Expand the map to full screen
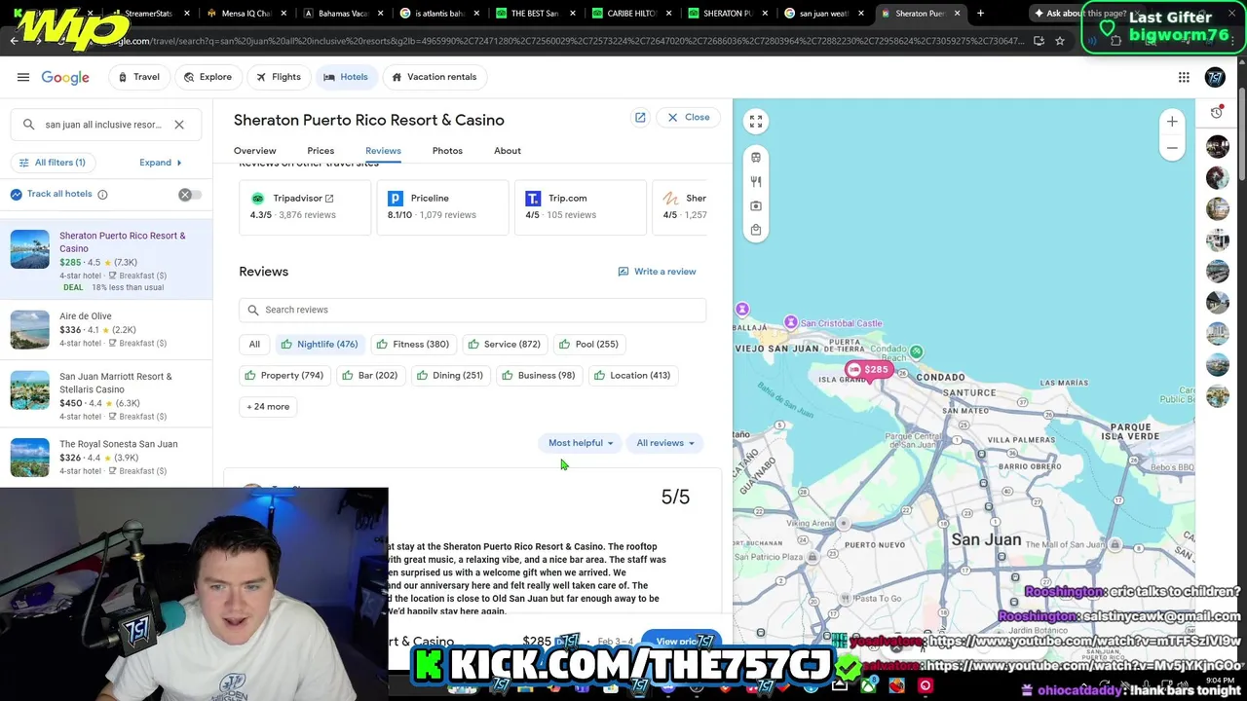The width and height of the screenshot is (1247, 701). click(x=756, y=121)
